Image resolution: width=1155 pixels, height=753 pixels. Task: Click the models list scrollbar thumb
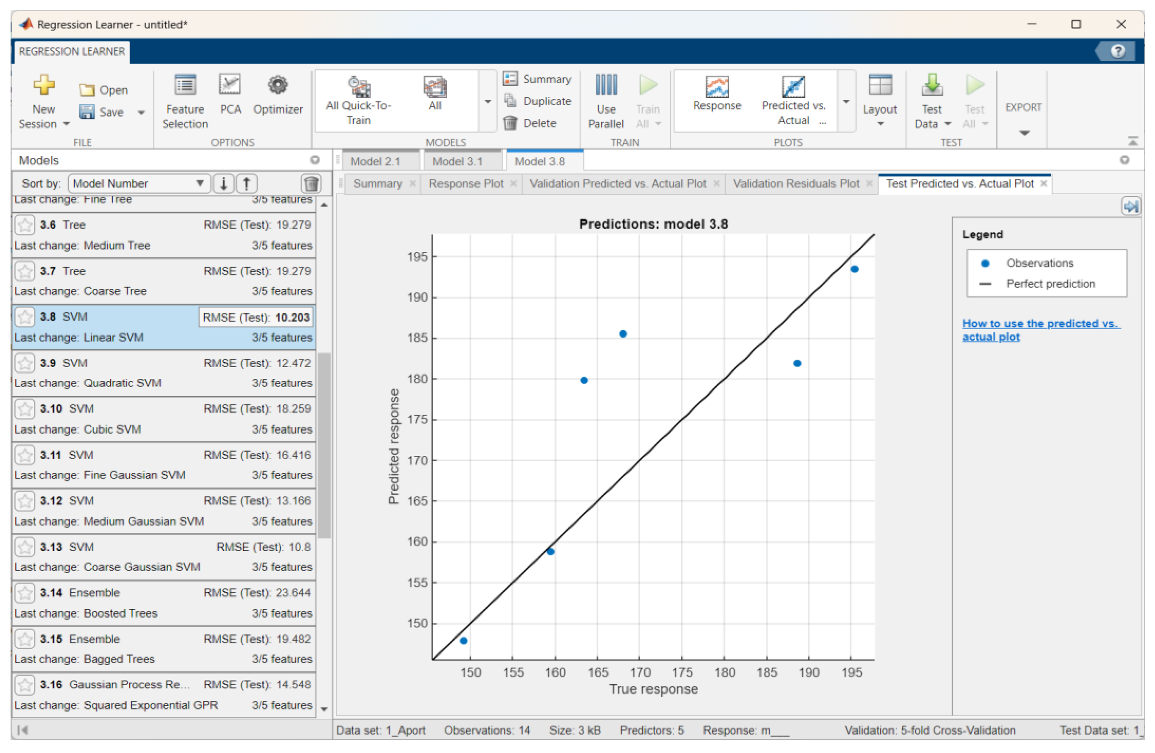click(324, 446)
